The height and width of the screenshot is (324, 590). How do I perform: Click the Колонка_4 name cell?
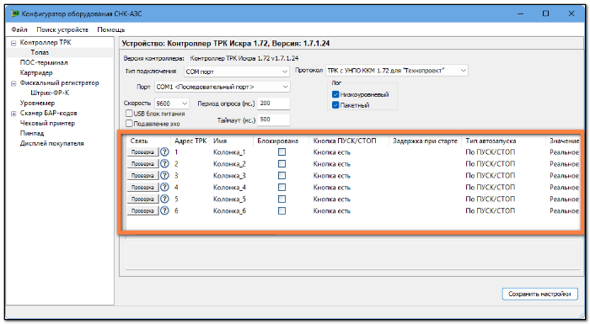pos(229,187)
